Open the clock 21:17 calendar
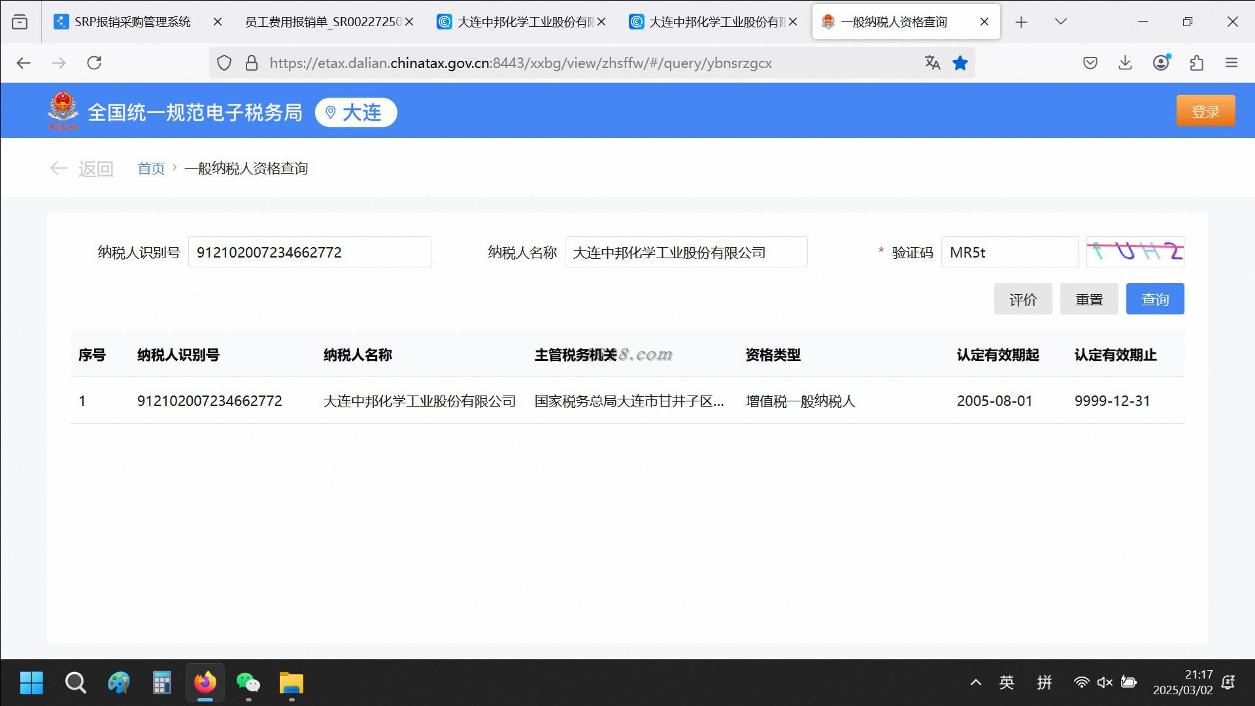The height and width of the screenshot is (706, 1255). pos(1183,682)
